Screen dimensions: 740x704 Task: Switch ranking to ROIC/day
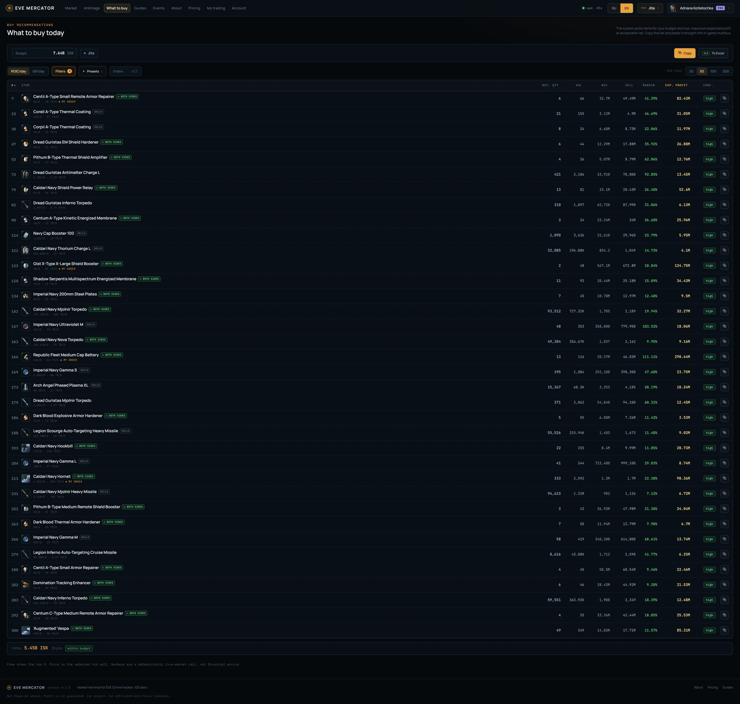pos(18,71)
